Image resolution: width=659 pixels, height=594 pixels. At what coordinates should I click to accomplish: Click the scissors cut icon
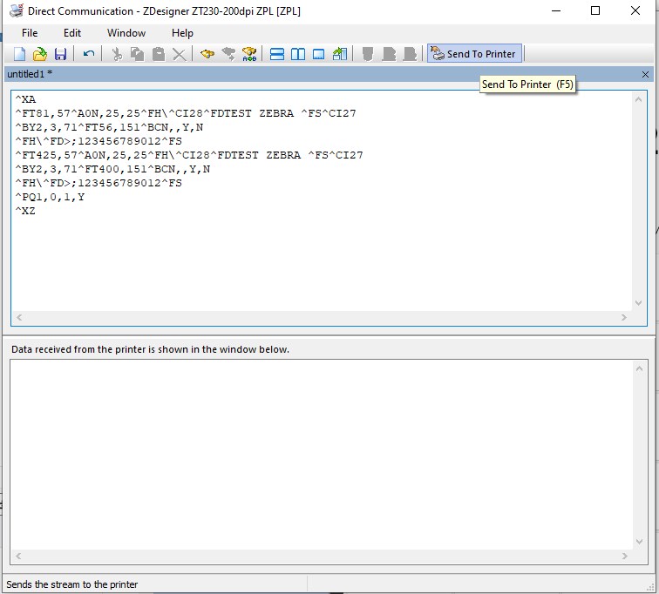tap(116, 54)
